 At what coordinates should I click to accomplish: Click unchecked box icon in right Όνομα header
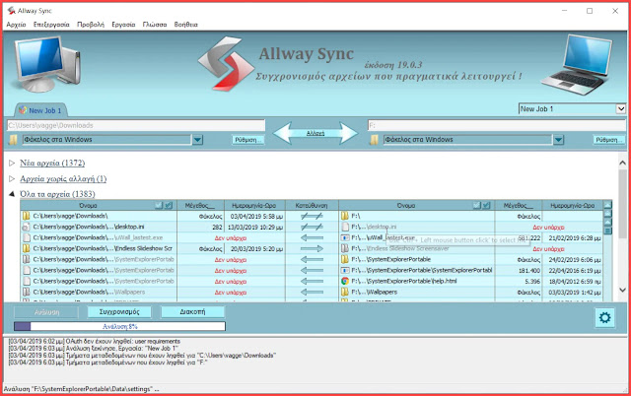(x=477, y=206)
